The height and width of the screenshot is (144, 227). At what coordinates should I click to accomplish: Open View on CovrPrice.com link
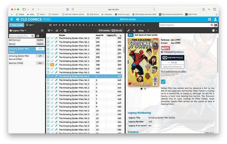click(x=173, y=67)
